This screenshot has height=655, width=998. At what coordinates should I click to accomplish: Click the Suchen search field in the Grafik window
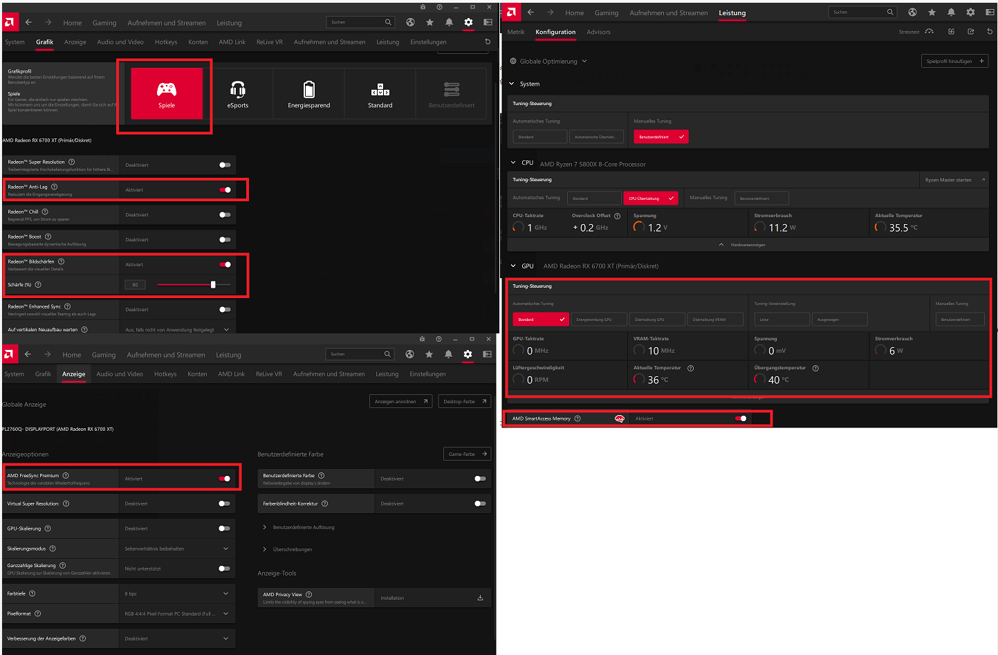[362, 22]
